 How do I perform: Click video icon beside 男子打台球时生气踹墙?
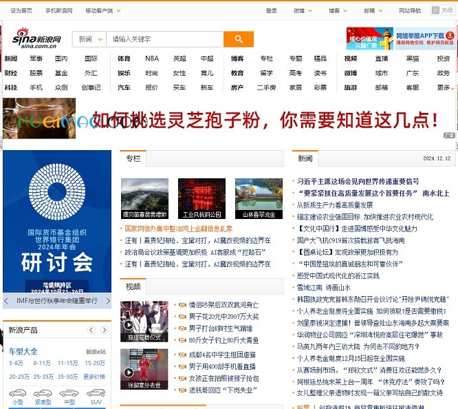coord(182,328)
